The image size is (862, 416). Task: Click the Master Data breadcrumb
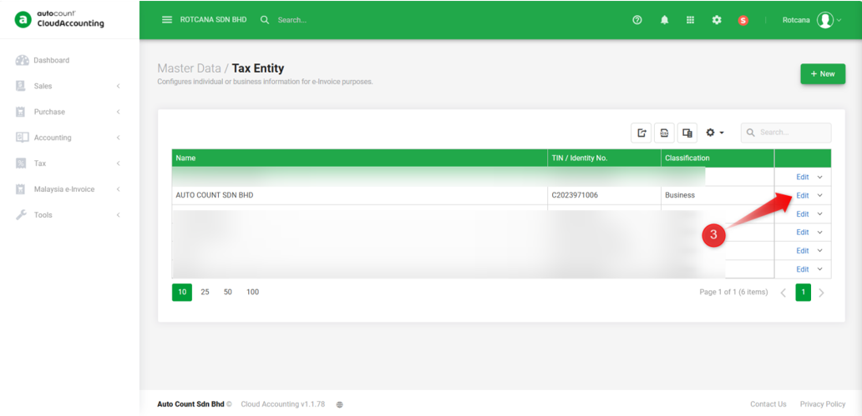(x=189, y=68)
